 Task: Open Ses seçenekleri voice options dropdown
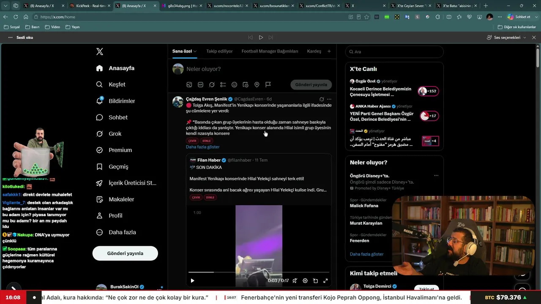pos(506,38)
